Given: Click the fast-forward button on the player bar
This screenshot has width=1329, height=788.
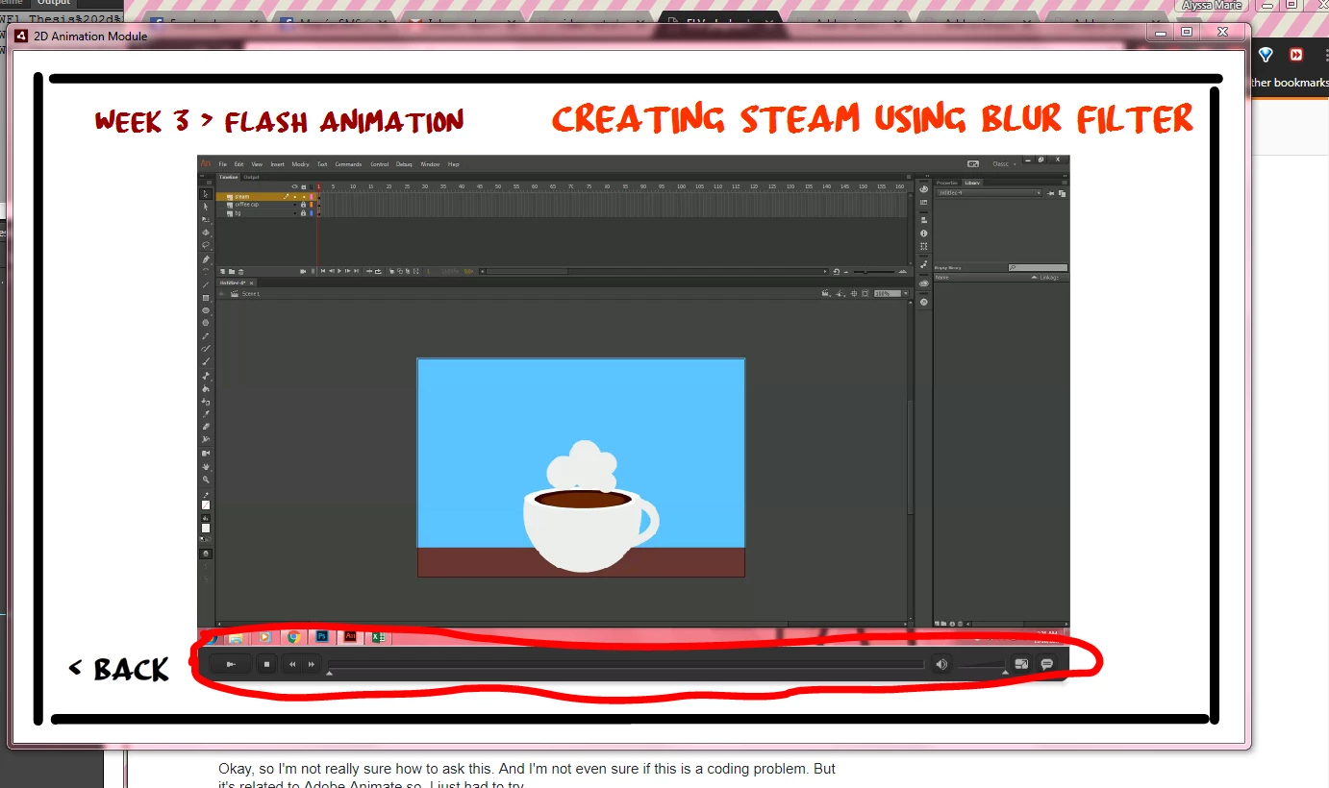Looking at the screenshot, I should [x=312, y=664].
